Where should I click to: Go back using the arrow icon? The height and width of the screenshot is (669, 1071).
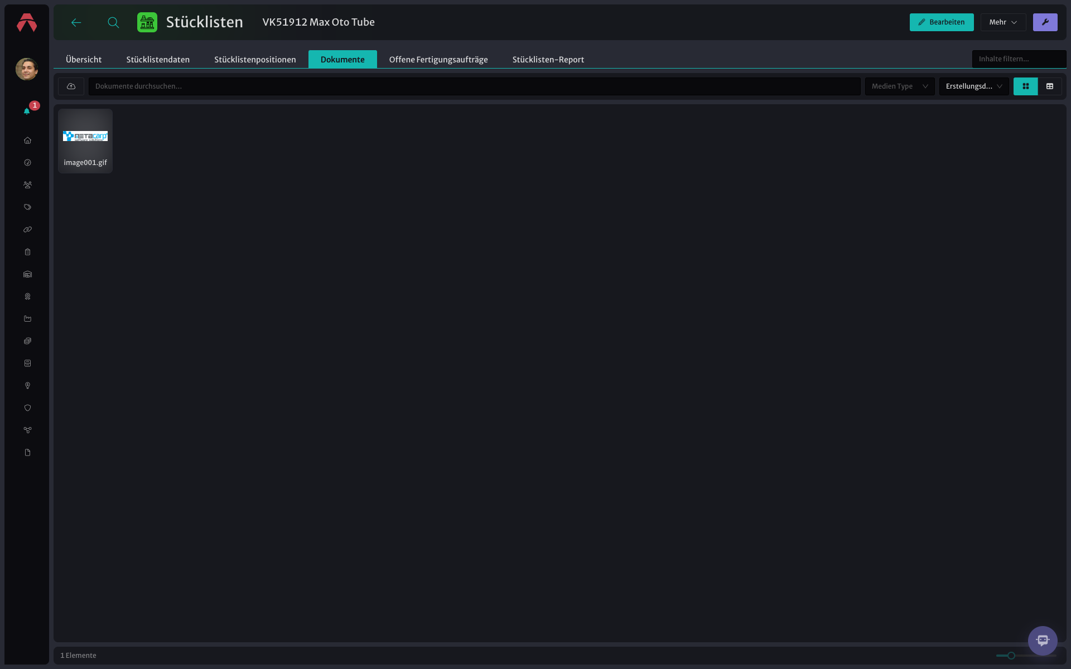click(76, 22)
